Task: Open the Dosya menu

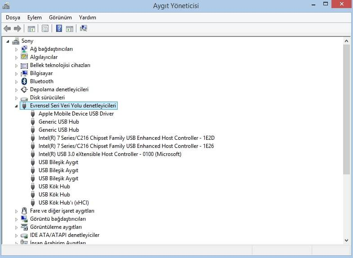Action: coord(13,18)
